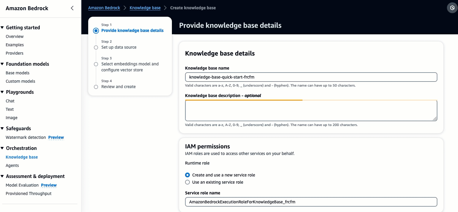458x212 pixels.
Task: Collapse the Safeguards section
Action: click(x=2, y=128)
